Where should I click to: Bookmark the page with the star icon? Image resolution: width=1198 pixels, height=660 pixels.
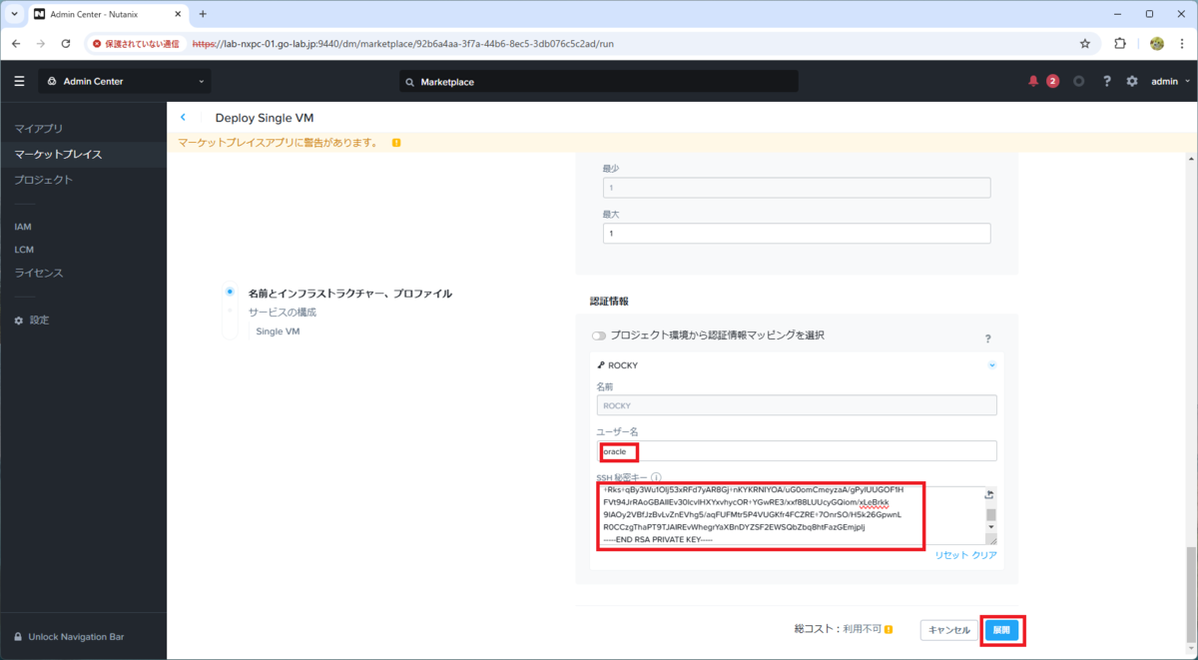coord(1085,44)
